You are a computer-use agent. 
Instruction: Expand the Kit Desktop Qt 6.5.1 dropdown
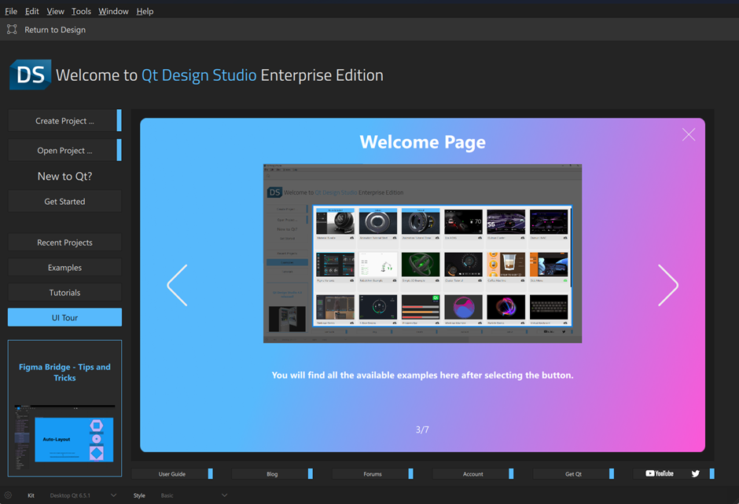coord(113,495)
